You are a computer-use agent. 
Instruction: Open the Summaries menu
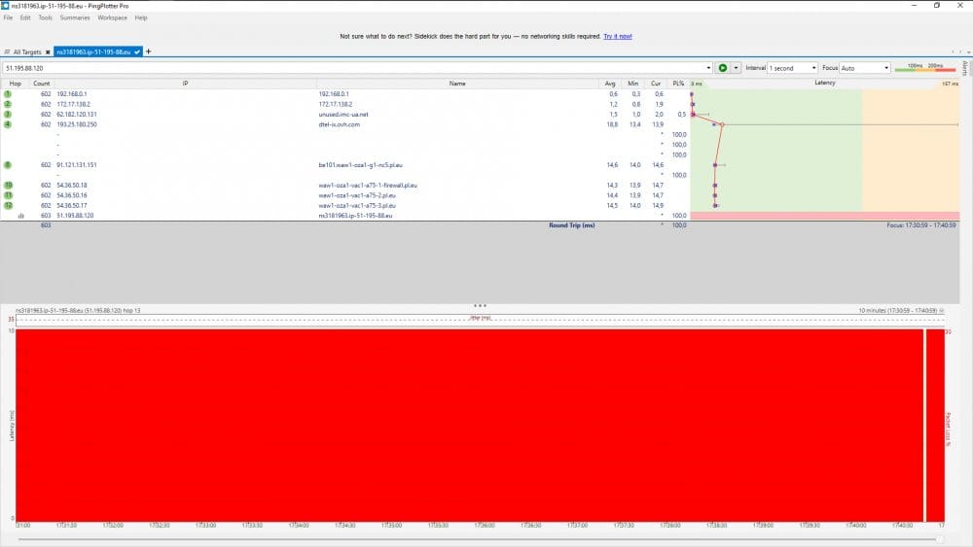(76, 17)
